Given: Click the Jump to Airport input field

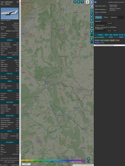Looking at the screenshot, I should [101, 31].
